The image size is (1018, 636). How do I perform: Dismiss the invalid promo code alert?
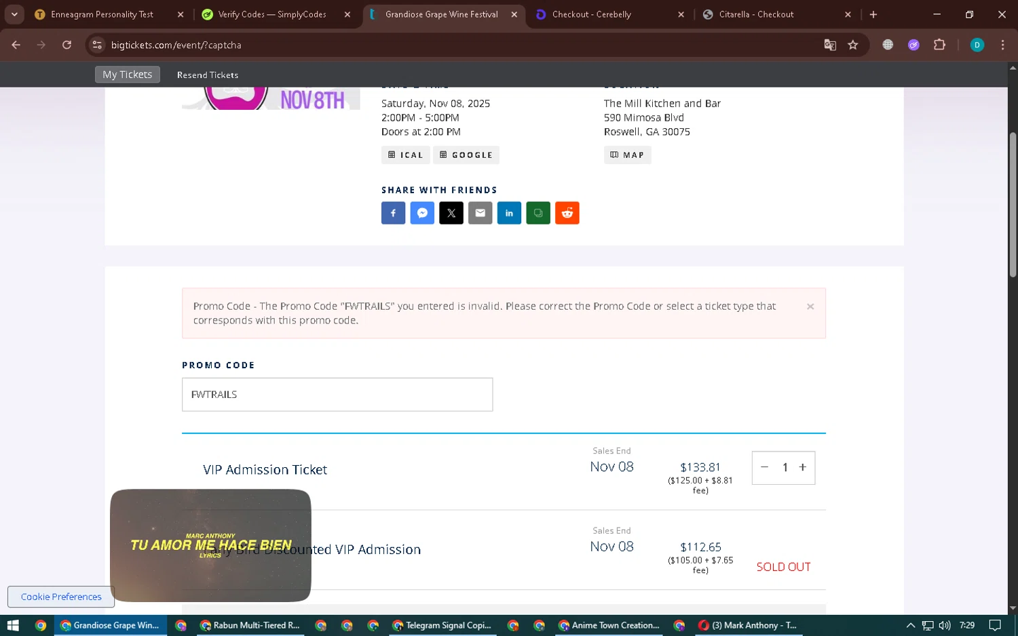click(810, 306)
